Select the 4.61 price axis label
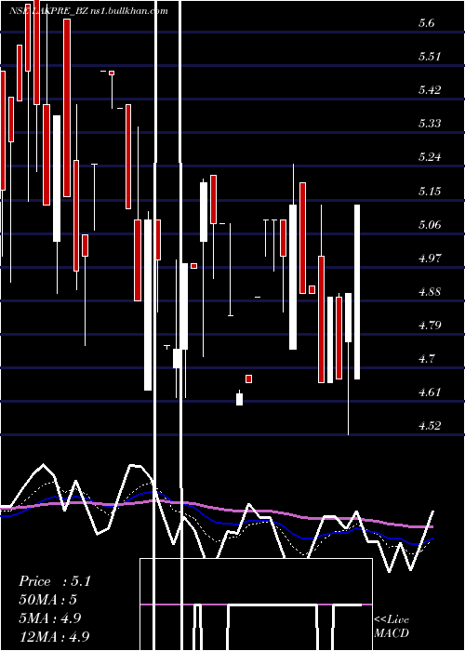The image size is (465, 651). point(430,392)
